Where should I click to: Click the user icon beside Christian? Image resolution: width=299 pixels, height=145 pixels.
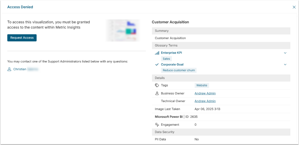(9, 69)
